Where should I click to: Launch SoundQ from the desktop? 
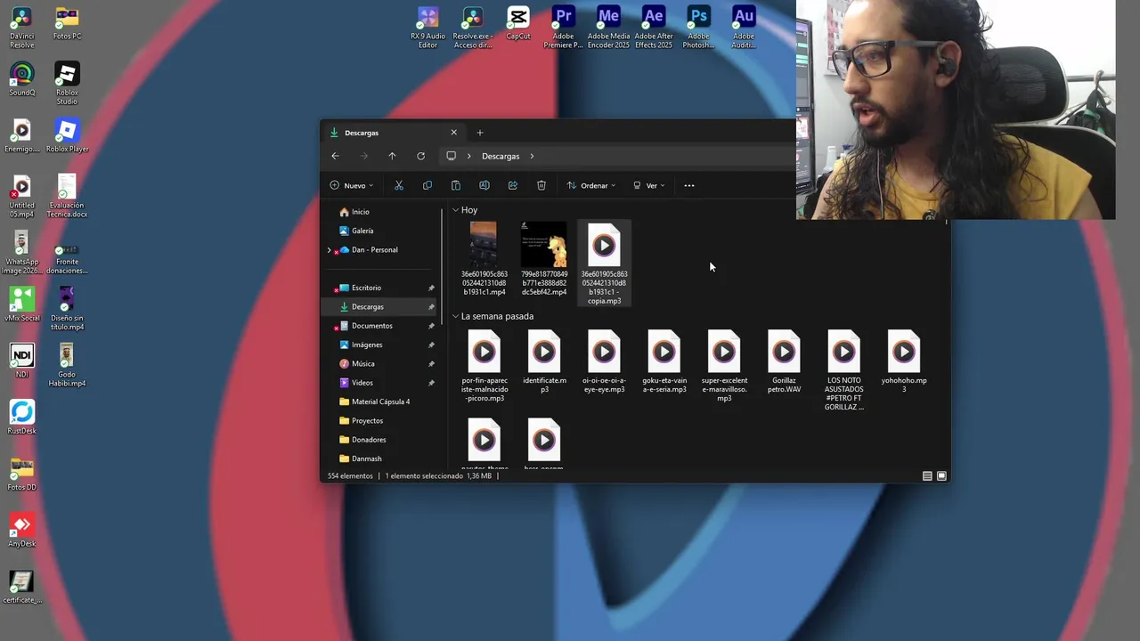pos(21,80)
